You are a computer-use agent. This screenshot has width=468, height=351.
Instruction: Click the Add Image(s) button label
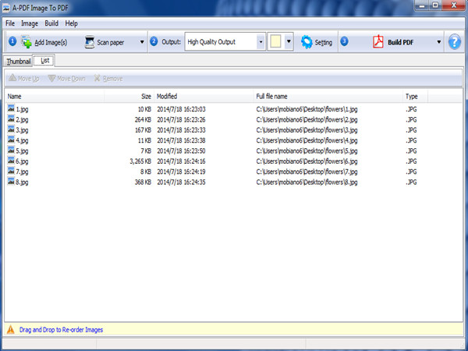coord(51,42)
